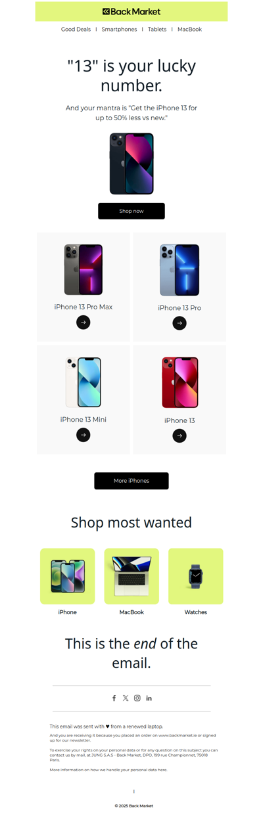Open the Instagram social icon
The image size is (263, 827).
137,698
